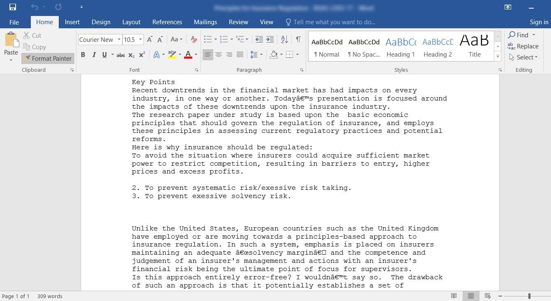The height and width of the screenshot is (301, 551).
Task: Switch to the Layout tab
Action: click(131, 22)
